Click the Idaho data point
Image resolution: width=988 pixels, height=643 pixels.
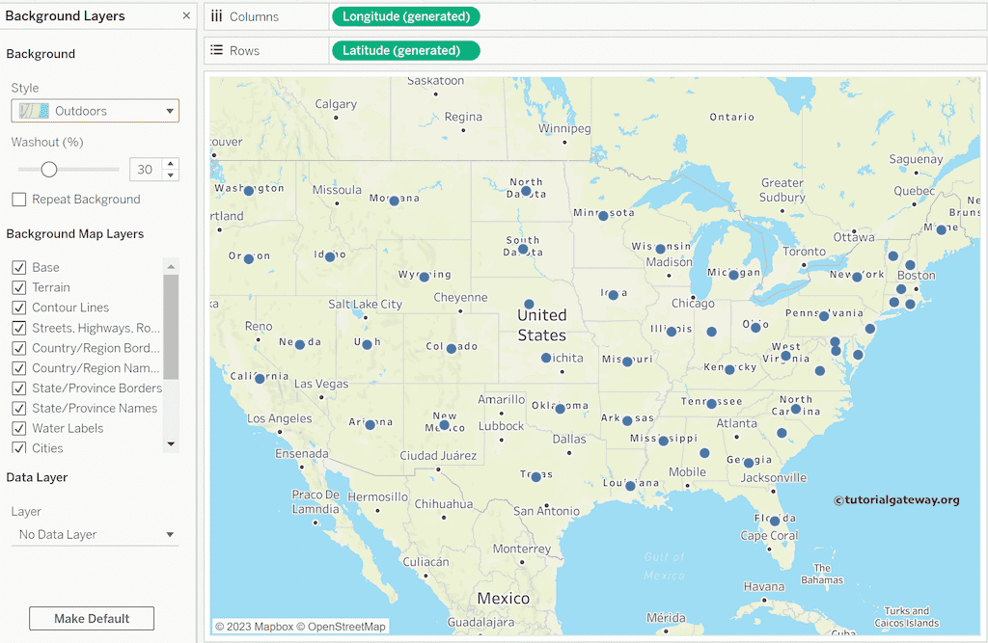330,257
